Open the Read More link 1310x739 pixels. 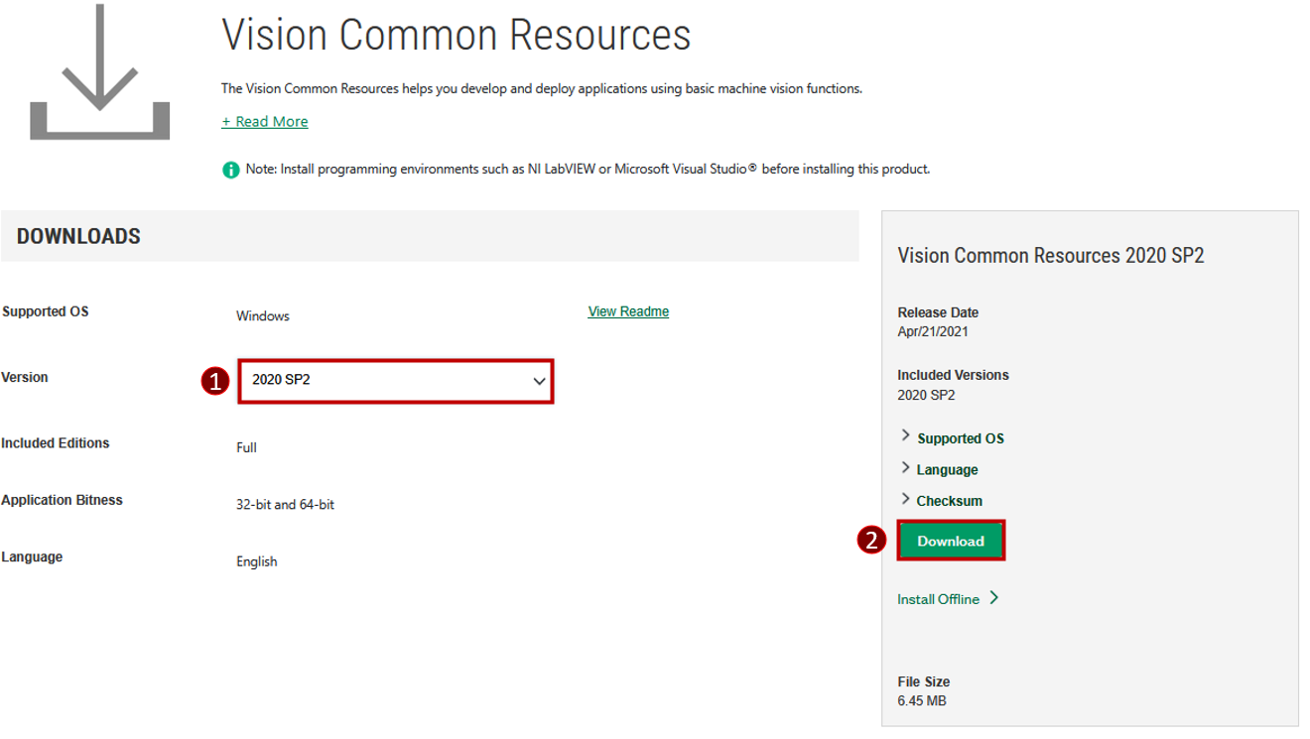(264, 120)
